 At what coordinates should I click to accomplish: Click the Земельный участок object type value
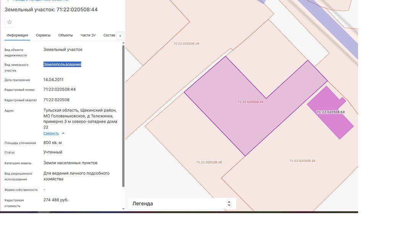63,49
